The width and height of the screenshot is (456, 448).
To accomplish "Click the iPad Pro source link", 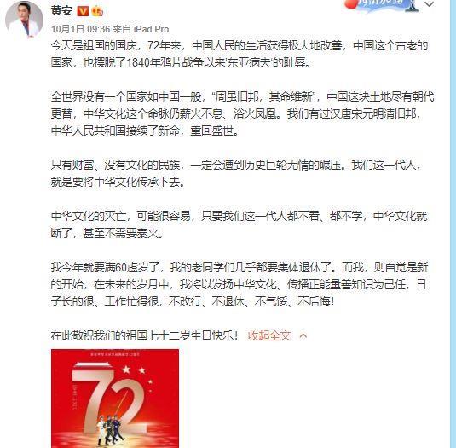I will [x=151, y=29].
